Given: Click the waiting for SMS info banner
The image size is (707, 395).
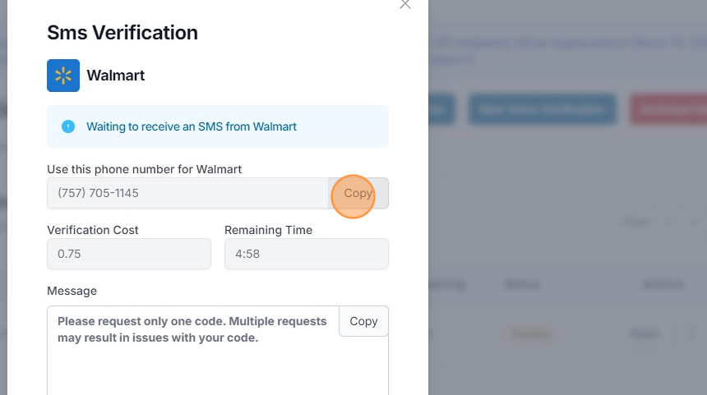Looking at the screenshot, I should click(x=218, y=126).
